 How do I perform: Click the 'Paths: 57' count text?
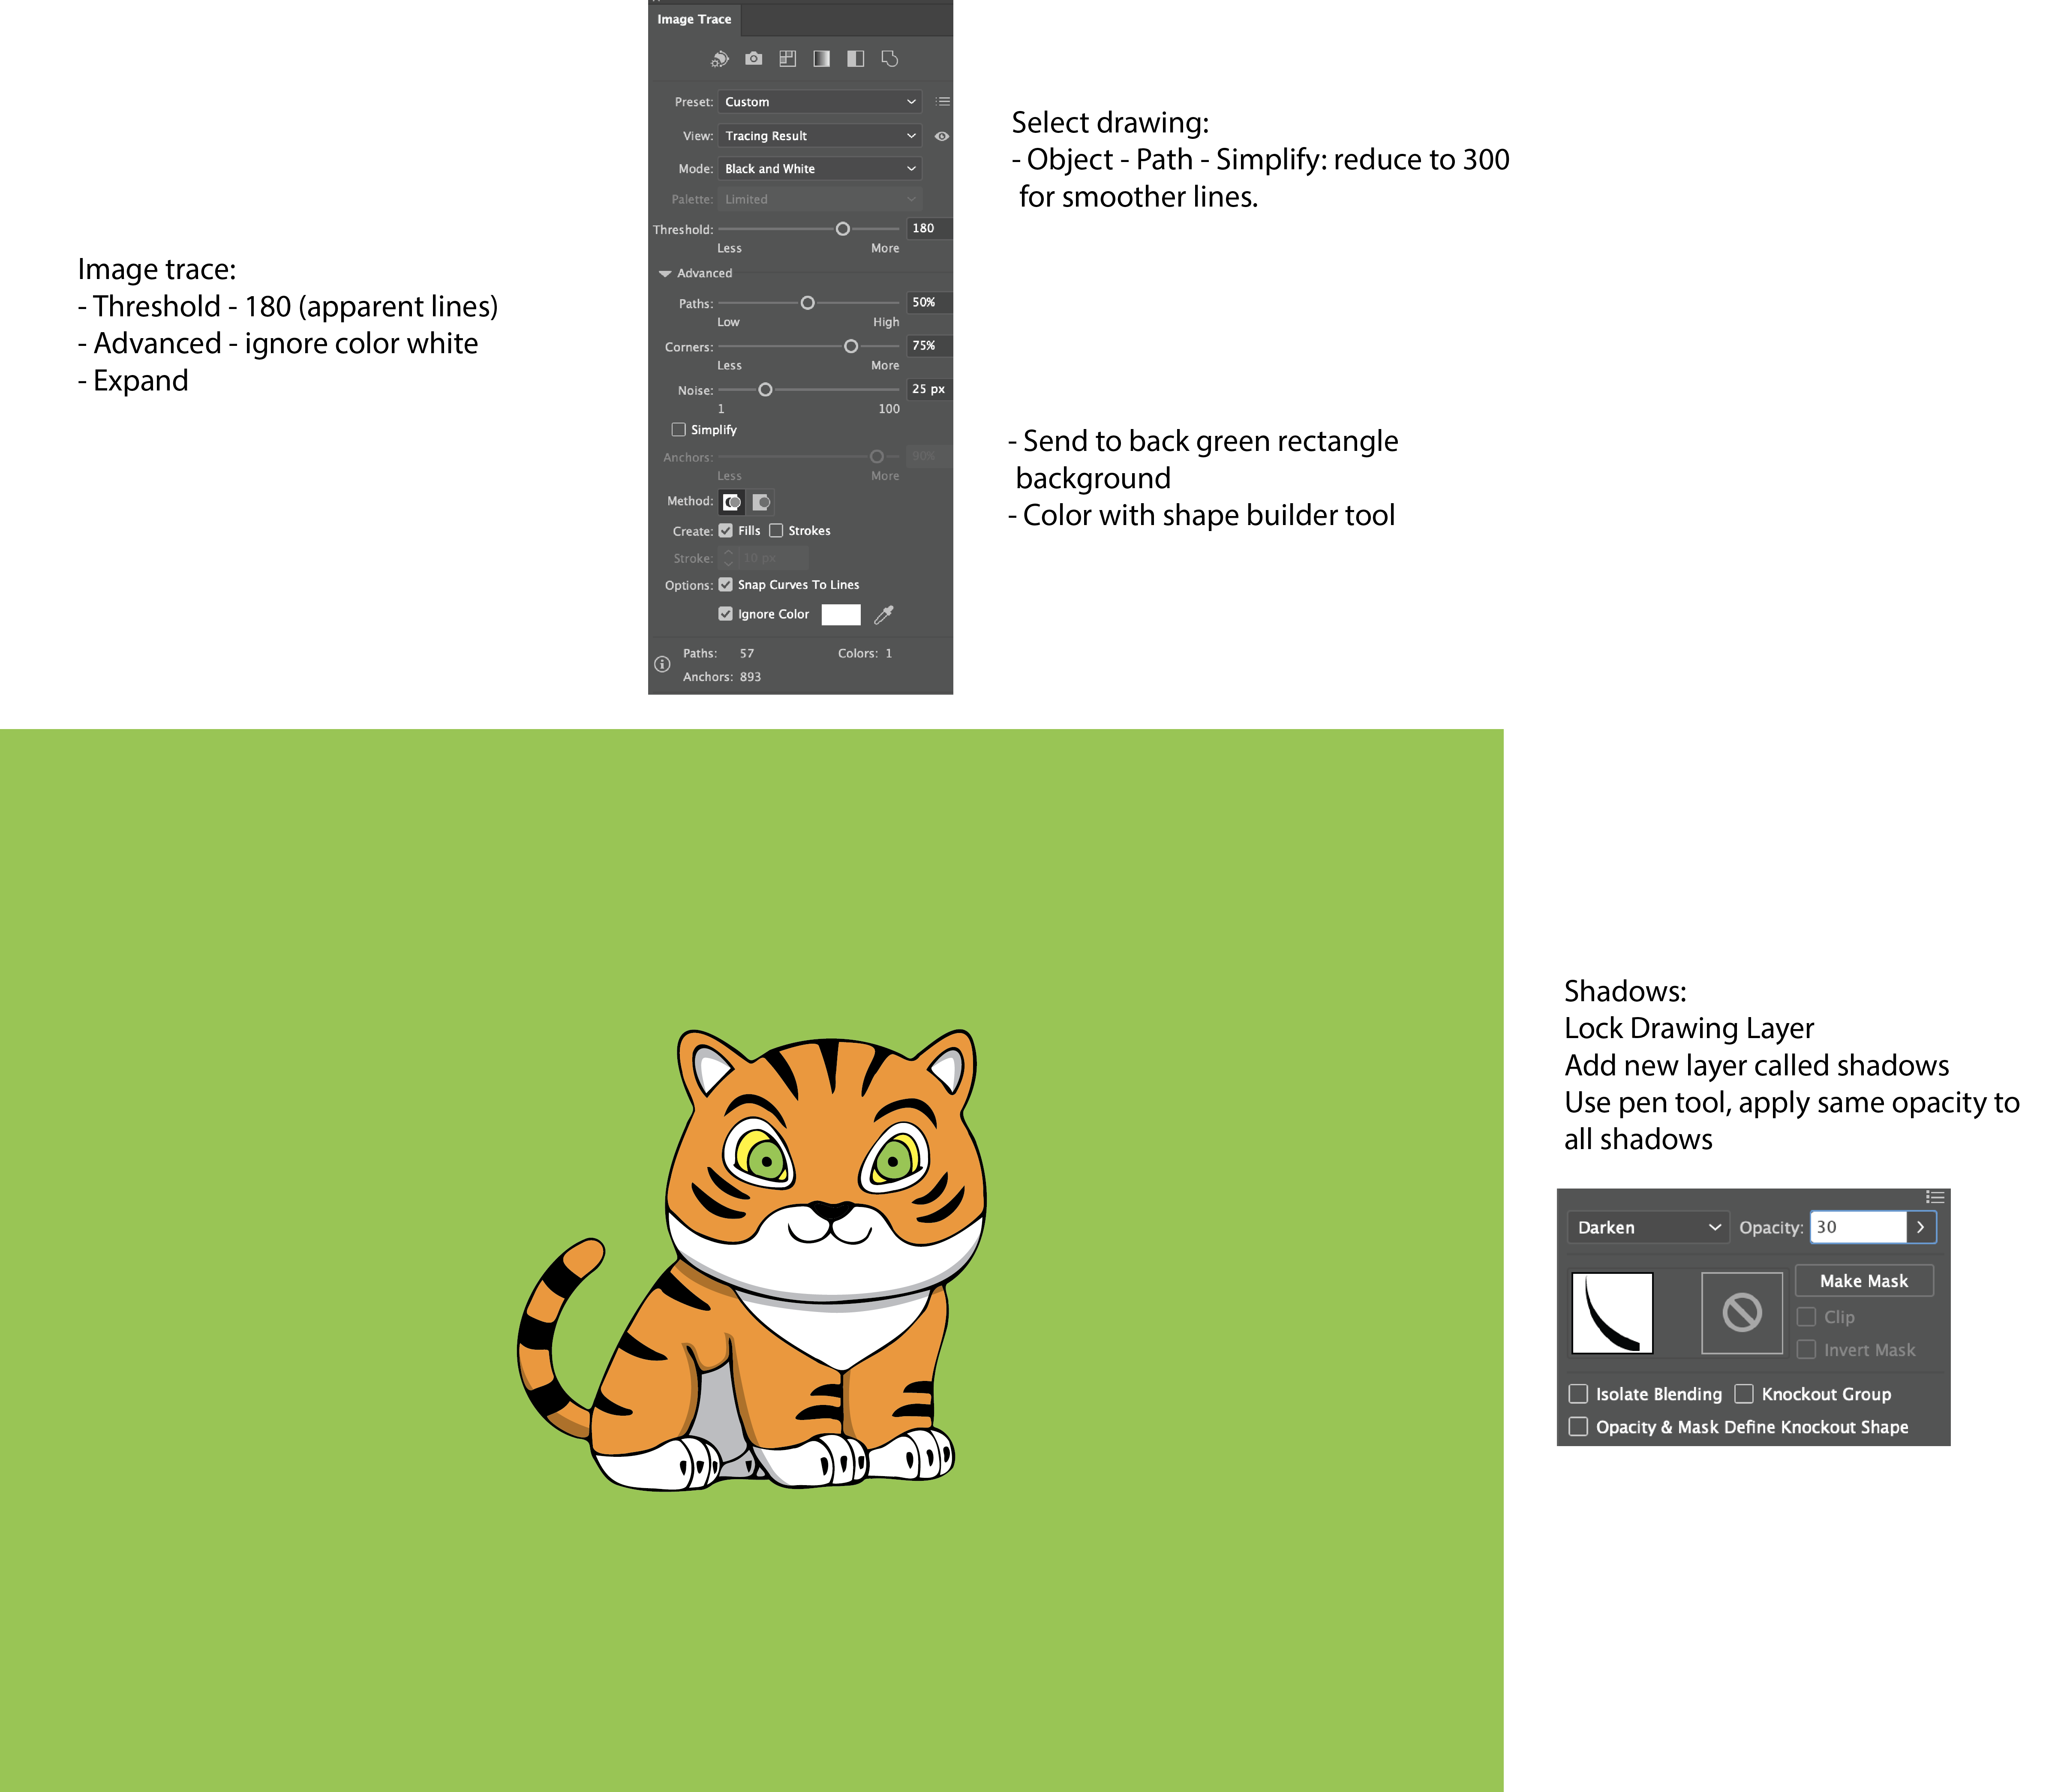(719, 654)
